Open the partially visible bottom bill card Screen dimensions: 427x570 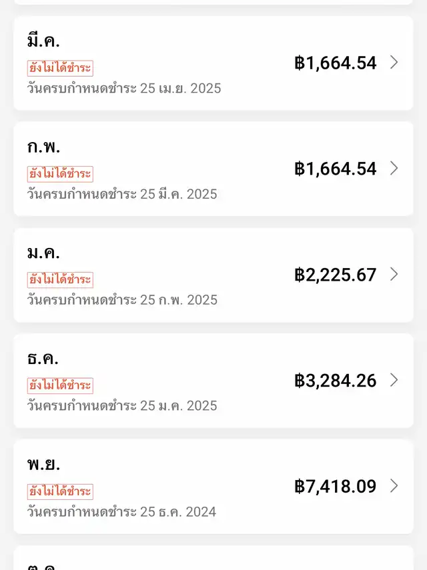coord(213,558)
